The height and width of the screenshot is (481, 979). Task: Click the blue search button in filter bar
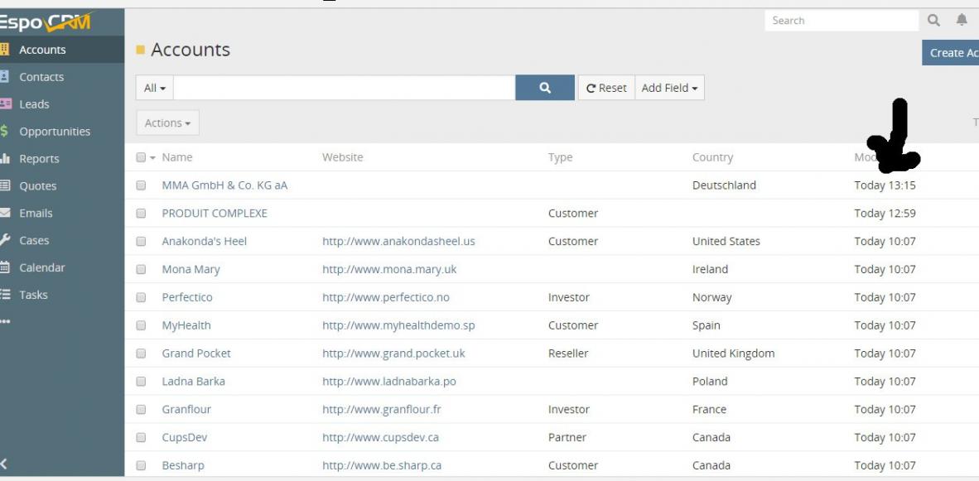click(544, 88)
